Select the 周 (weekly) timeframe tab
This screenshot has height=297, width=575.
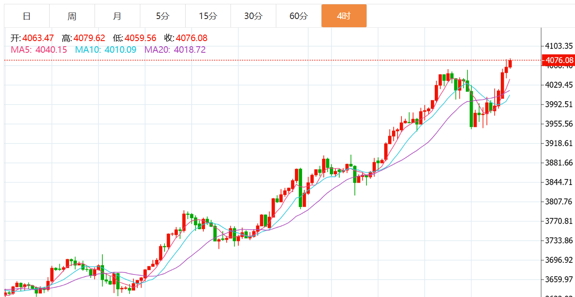[x=72, y=16]
